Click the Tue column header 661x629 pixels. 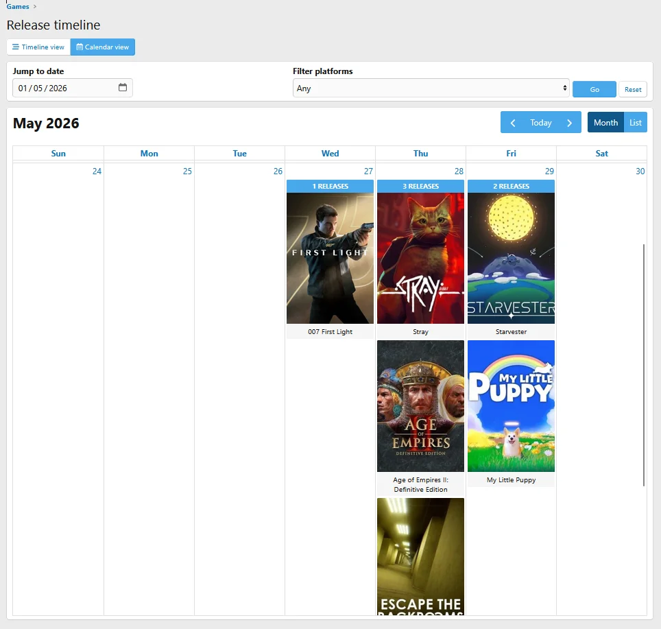(240, 154)
